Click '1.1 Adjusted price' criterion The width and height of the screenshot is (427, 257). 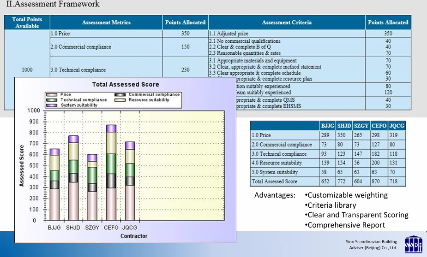[x=229, y=34]
